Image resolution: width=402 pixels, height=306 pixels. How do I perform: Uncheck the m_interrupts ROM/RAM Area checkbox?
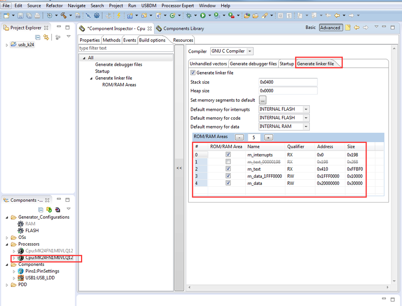(228, 155)
